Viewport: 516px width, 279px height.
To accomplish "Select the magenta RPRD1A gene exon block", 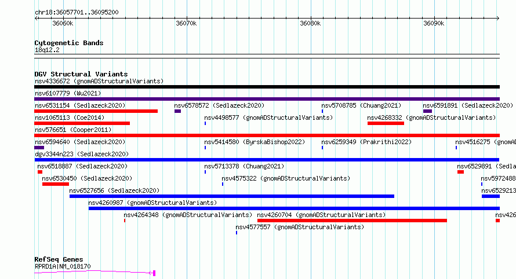I will (x=154, y=273).
